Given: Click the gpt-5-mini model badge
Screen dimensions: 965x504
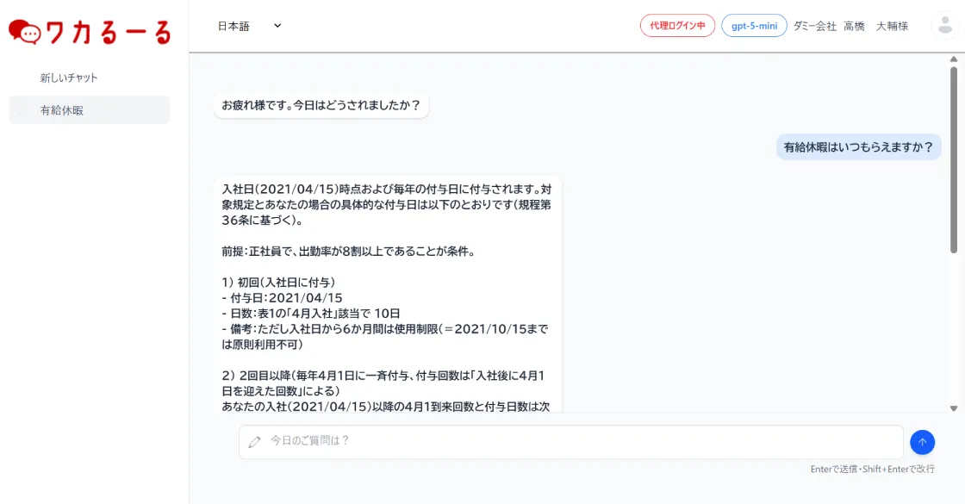Looking at the screenshot, I should (754, 26).
